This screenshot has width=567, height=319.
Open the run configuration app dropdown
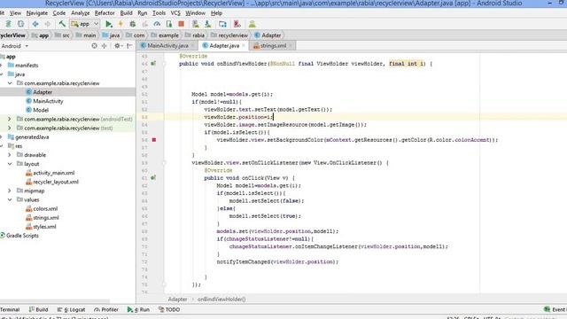(85, 24)
